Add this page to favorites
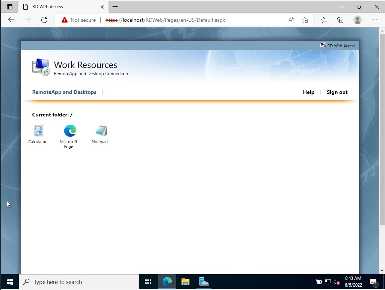The image size is (385, 290). click(305, 20)
